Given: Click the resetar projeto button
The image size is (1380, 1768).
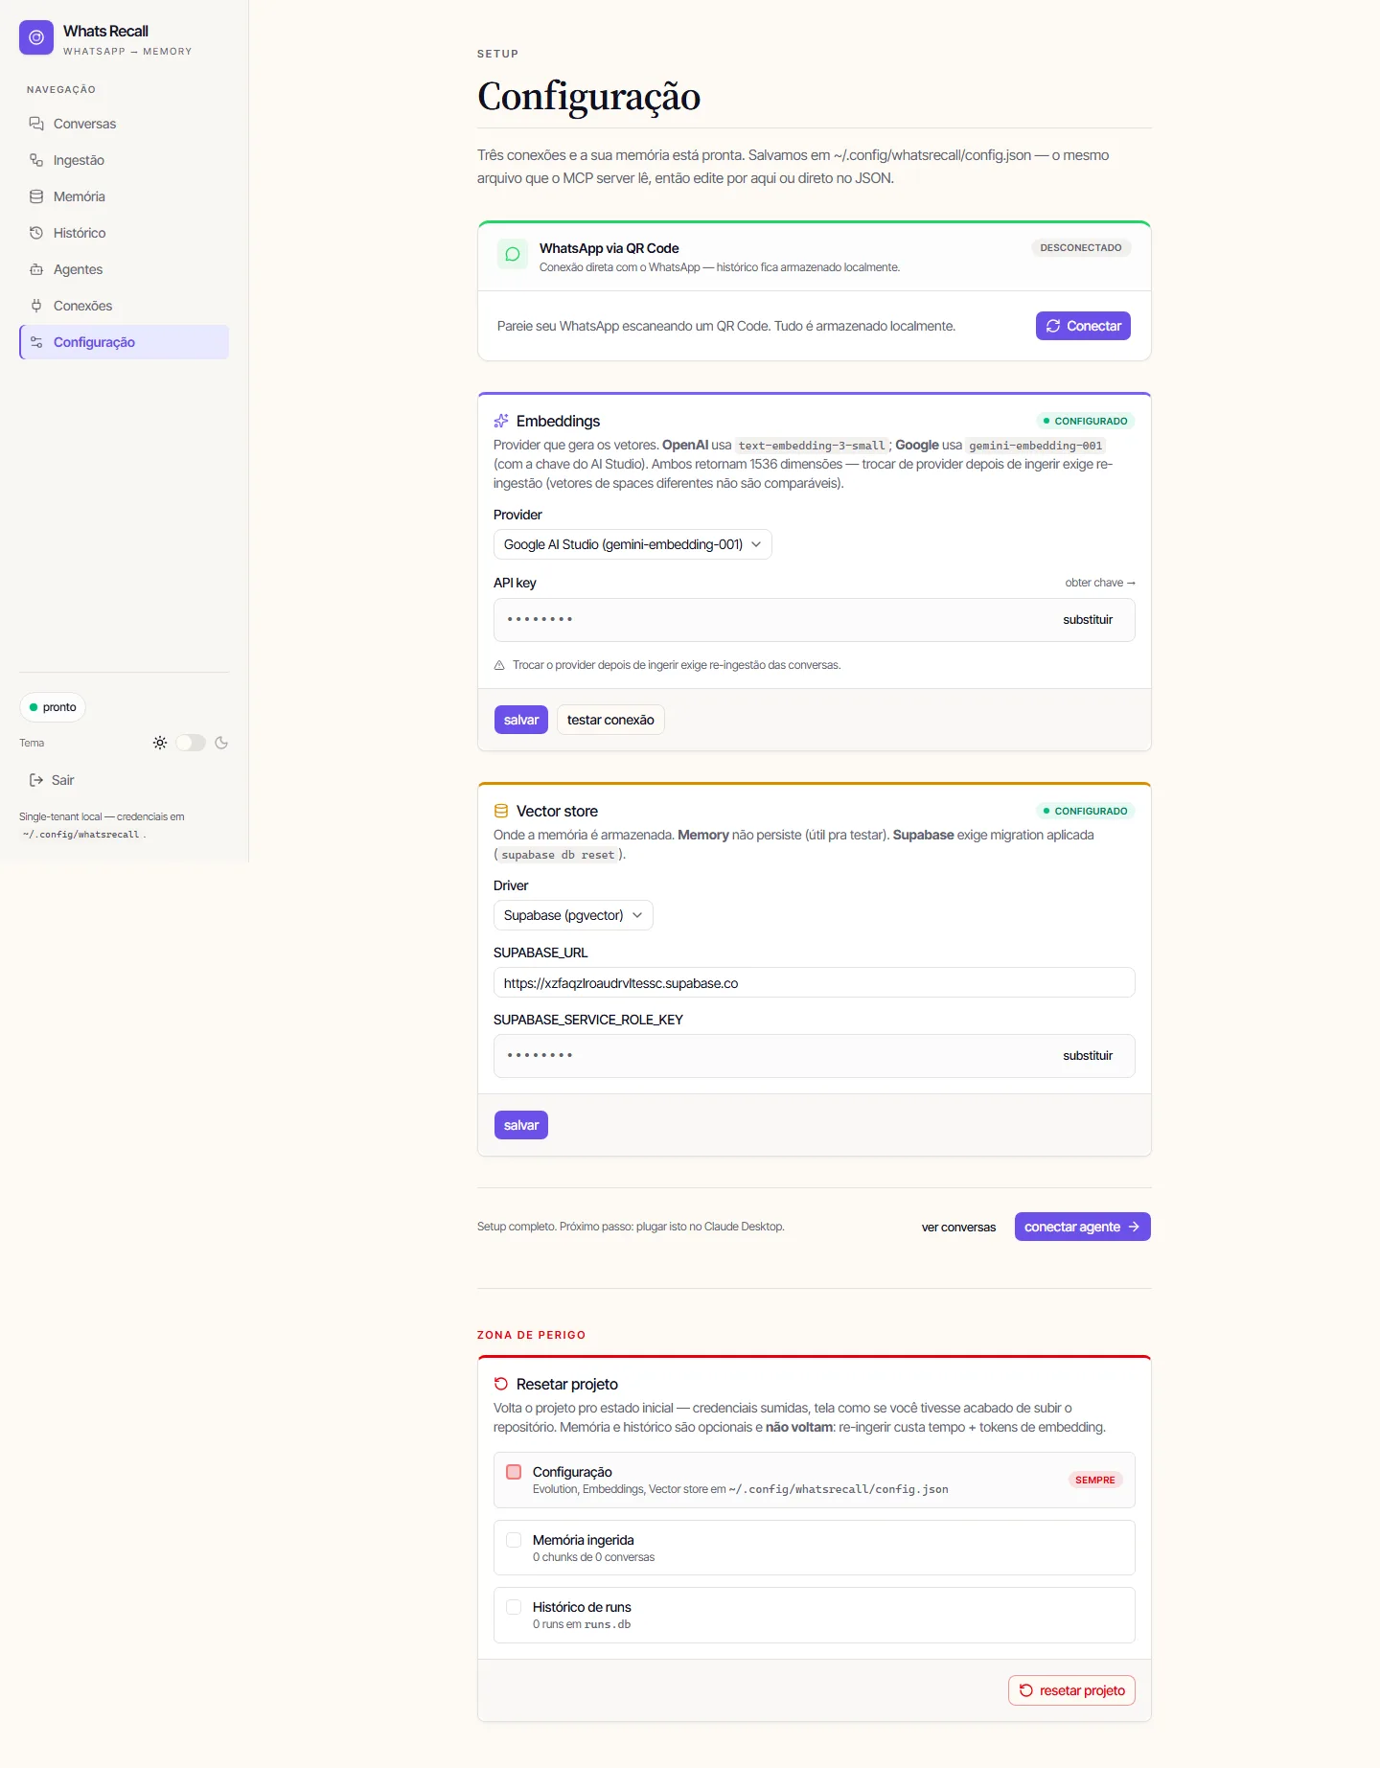Looking at the screenshot, I should [x=1071, y=1690].
